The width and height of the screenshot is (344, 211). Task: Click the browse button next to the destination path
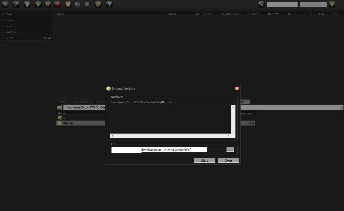tap(230, 149)
